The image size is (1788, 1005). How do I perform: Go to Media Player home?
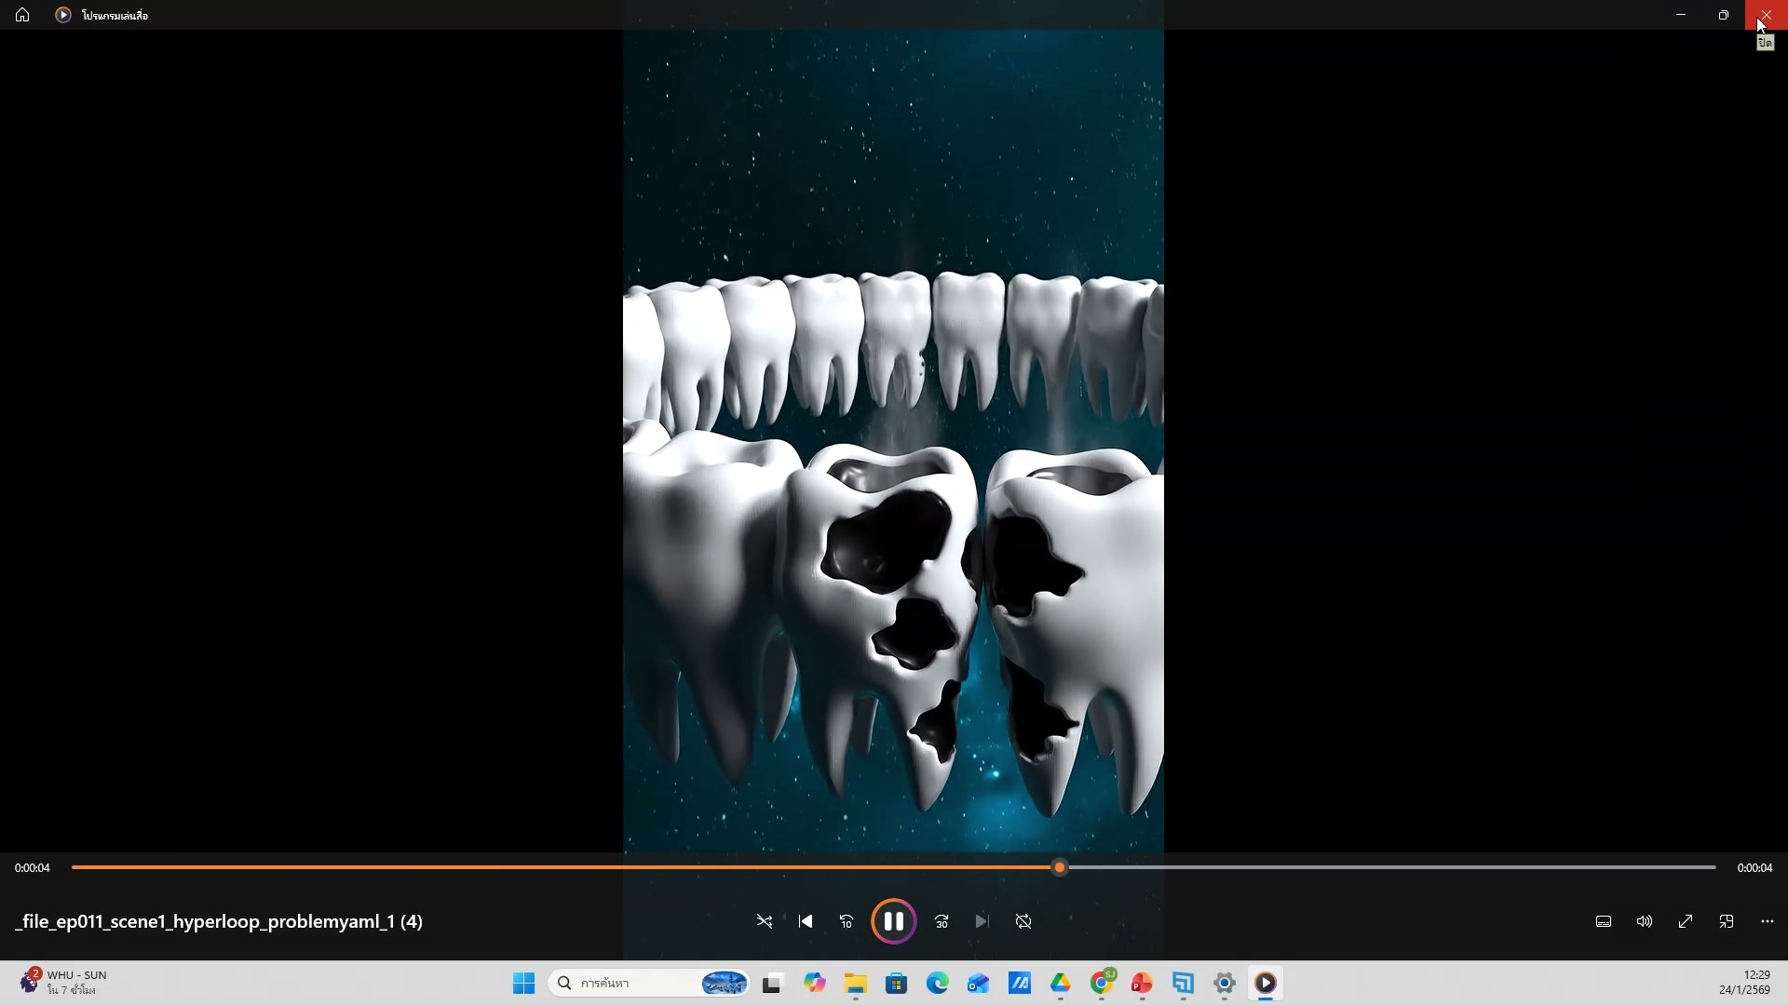tap(22, 15)
